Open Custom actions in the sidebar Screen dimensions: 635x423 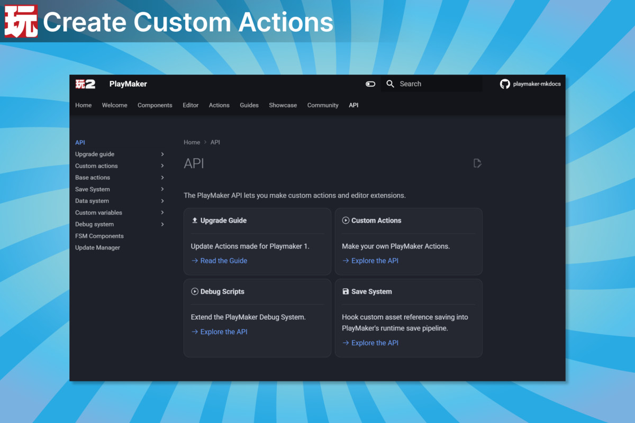[x=96, y=166]
